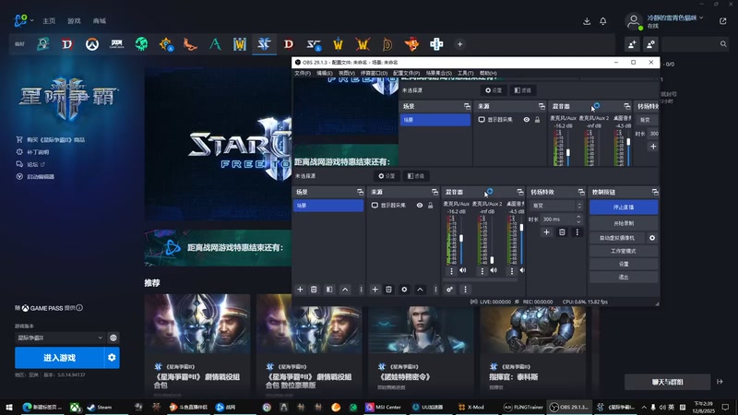
Task: Open the Avowed 'A' game icon
Action: coord(215,44)
